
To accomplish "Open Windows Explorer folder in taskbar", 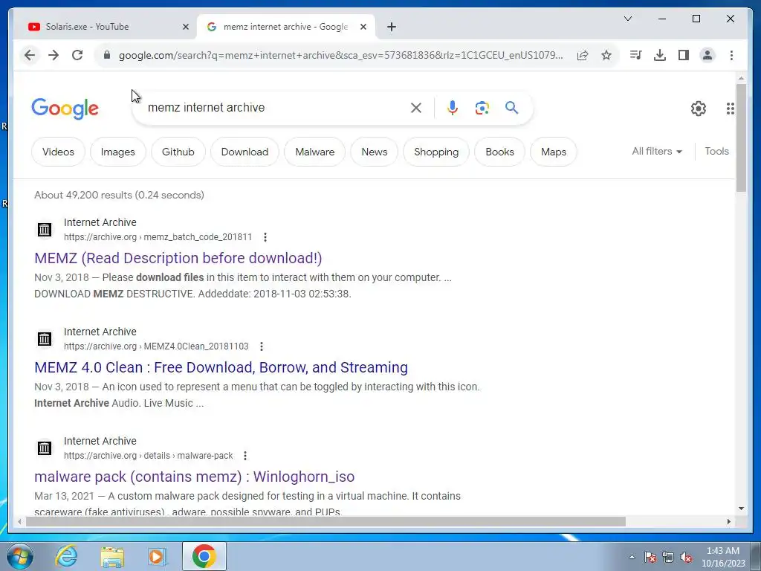I will point(112,556).
